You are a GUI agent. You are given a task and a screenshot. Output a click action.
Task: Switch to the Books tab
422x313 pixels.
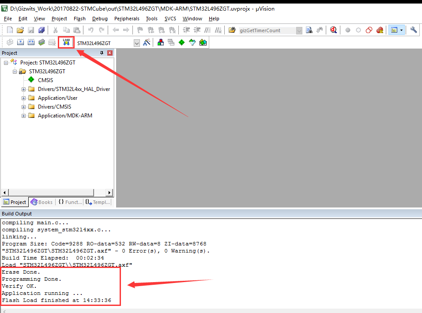point(42,202)
